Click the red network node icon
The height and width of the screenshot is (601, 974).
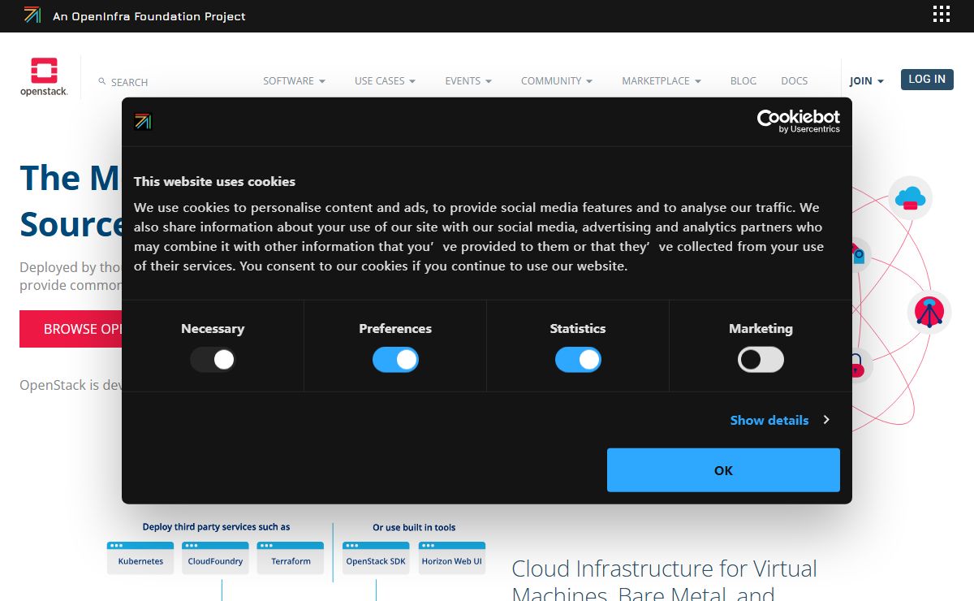(x=929, y=312)
